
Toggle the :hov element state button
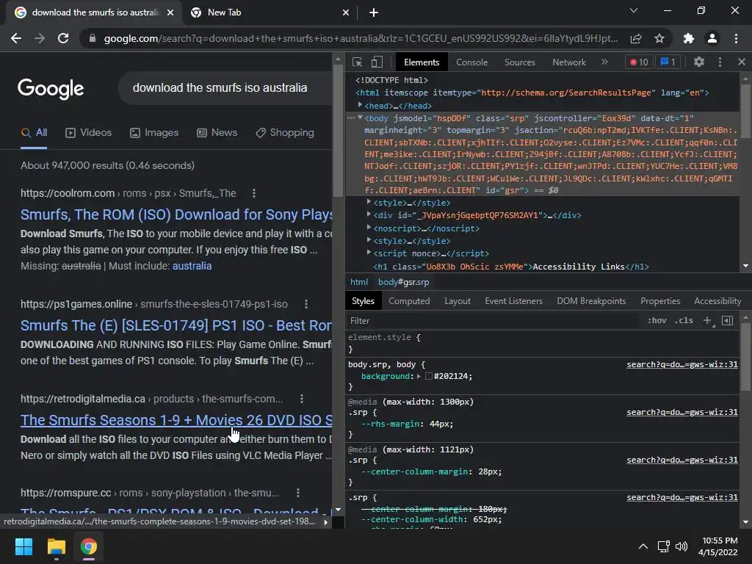click(657, 320)
